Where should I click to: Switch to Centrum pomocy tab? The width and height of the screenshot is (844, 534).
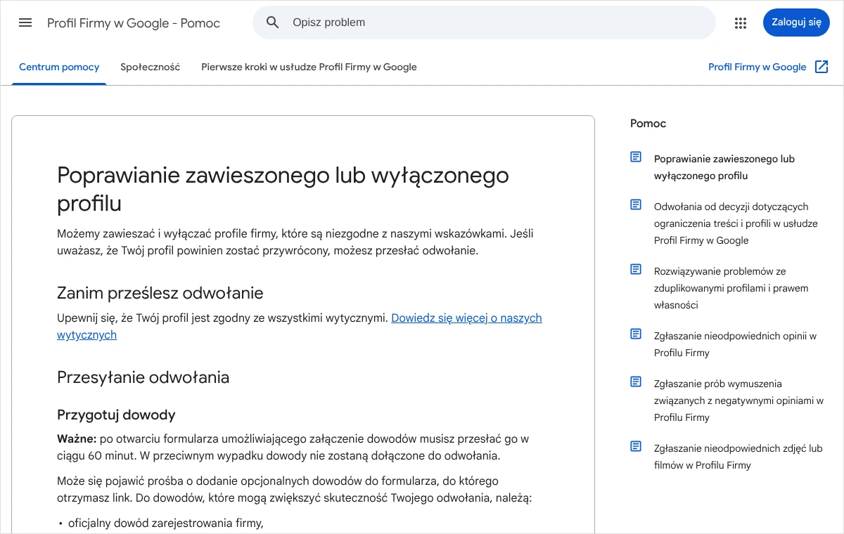(x=59, y=67)
